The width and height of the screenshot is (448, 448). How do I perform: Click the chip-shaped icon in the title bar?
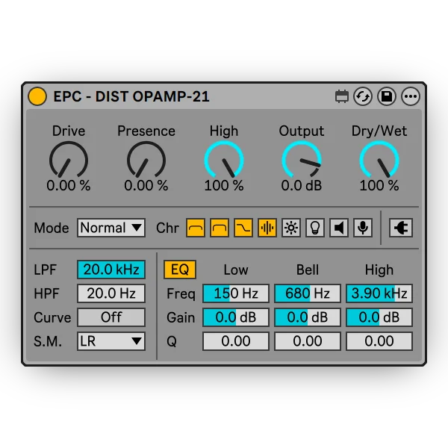point(341,96)
